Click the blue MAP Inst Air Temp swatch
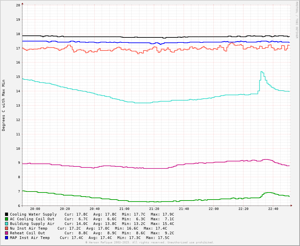The image size is (300, 246). coord(6,238)
